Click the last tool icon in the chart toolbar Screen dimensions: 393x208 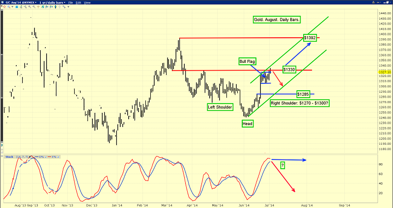click(x=64, y=7)
